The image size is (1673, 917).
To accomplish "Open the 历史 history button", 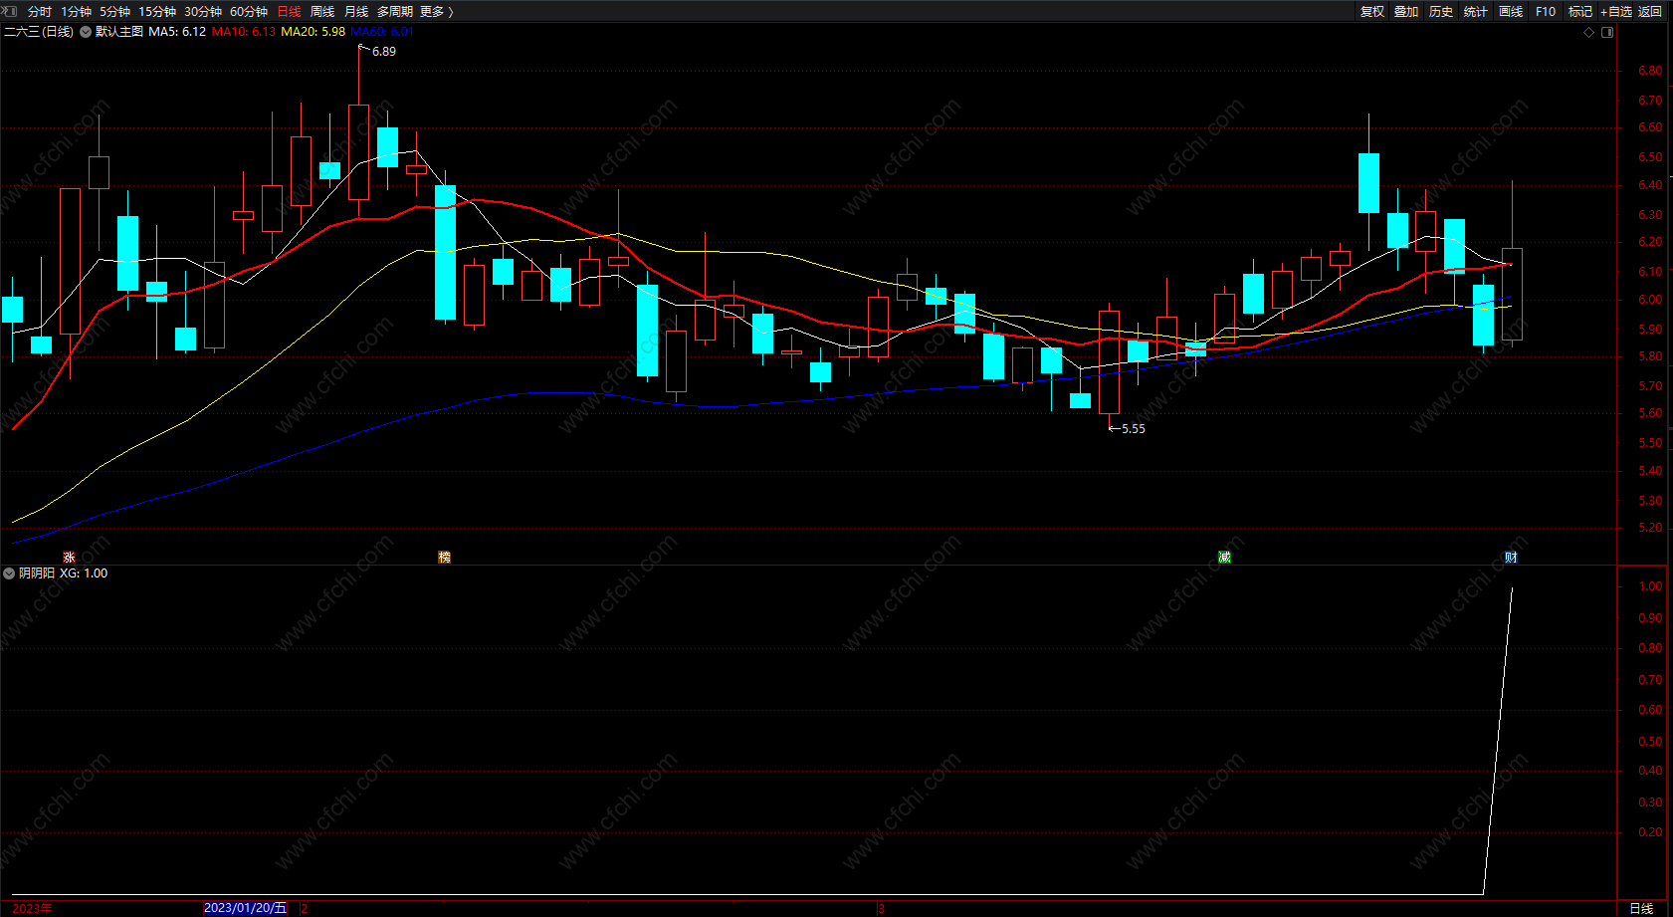I will 1441,12.
